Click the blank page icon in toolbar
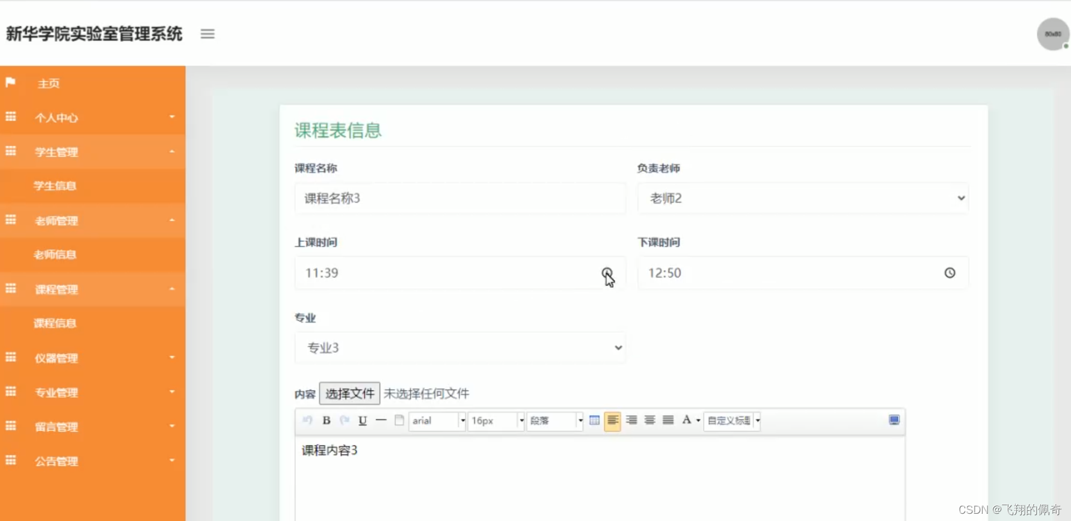The image size is (1071, 521). (399, 420)
